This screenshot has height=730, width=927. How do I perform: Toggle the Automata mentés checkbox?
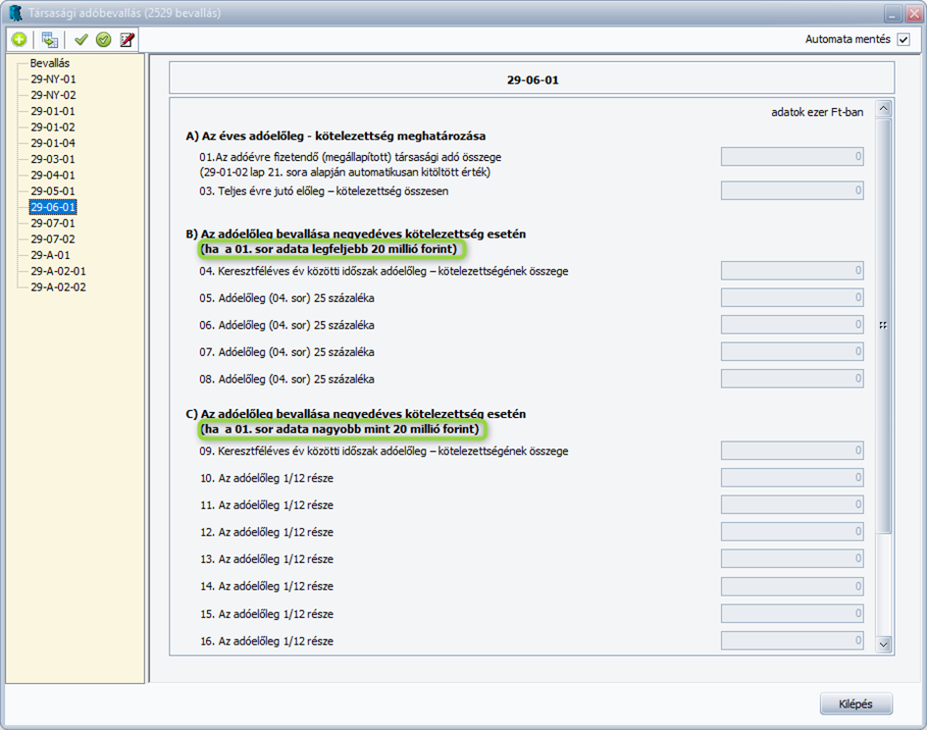coord(903,39)
